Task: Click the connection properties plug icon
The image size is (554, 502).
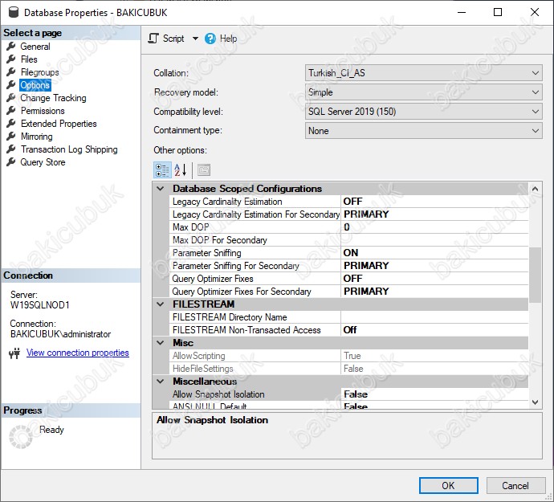Action: click(x=14, y=353)
